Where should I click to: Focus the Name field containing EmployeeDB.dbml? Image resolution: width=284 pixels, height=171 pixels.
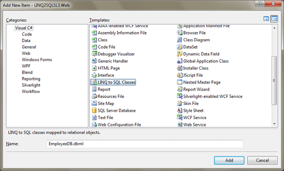(145, 144)
